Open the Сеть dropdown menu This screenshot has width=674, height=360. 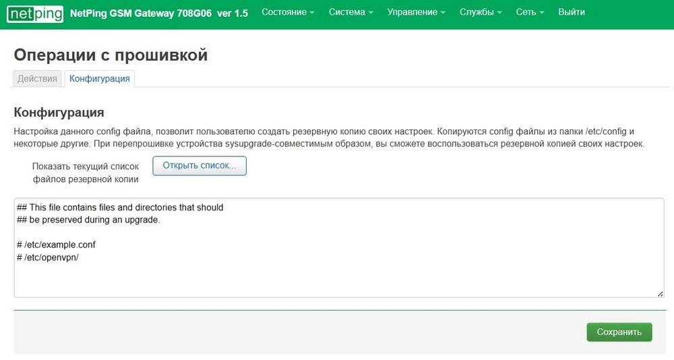tap(530, 12)
